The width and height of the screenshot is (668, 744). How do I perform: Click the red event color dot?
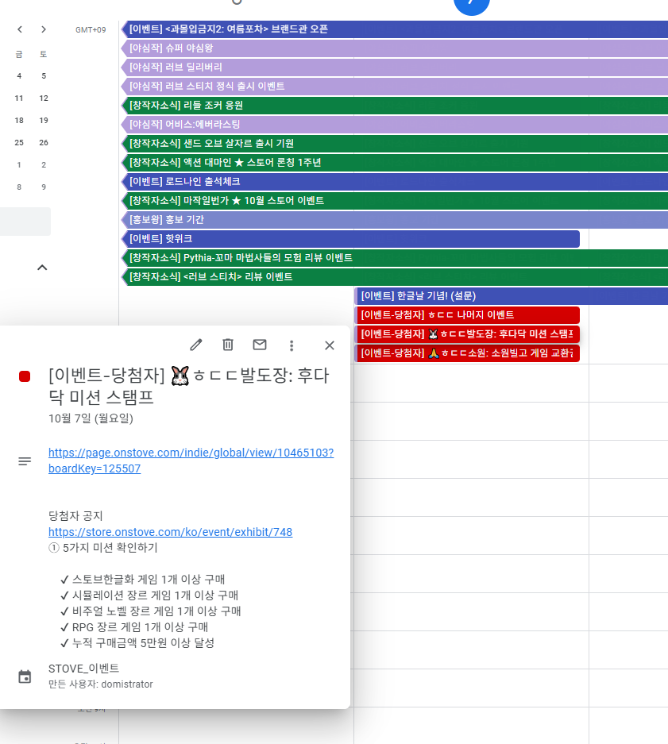click(25, 376)
